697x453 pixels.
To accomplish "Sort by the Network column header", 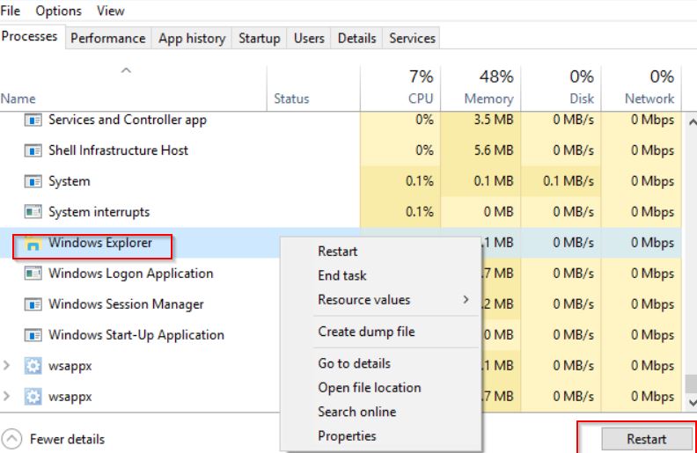I will click(642, 89).
